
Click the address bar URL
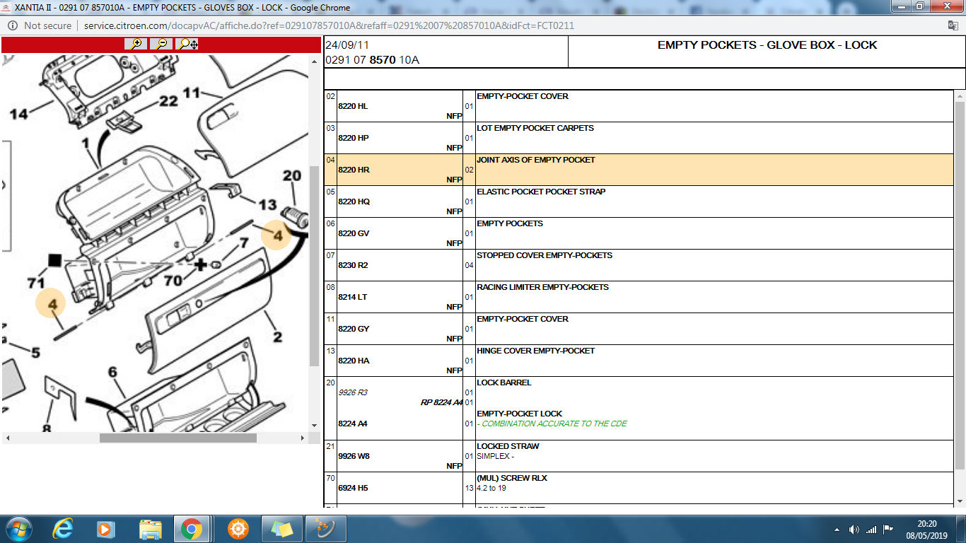click(329, 25)
